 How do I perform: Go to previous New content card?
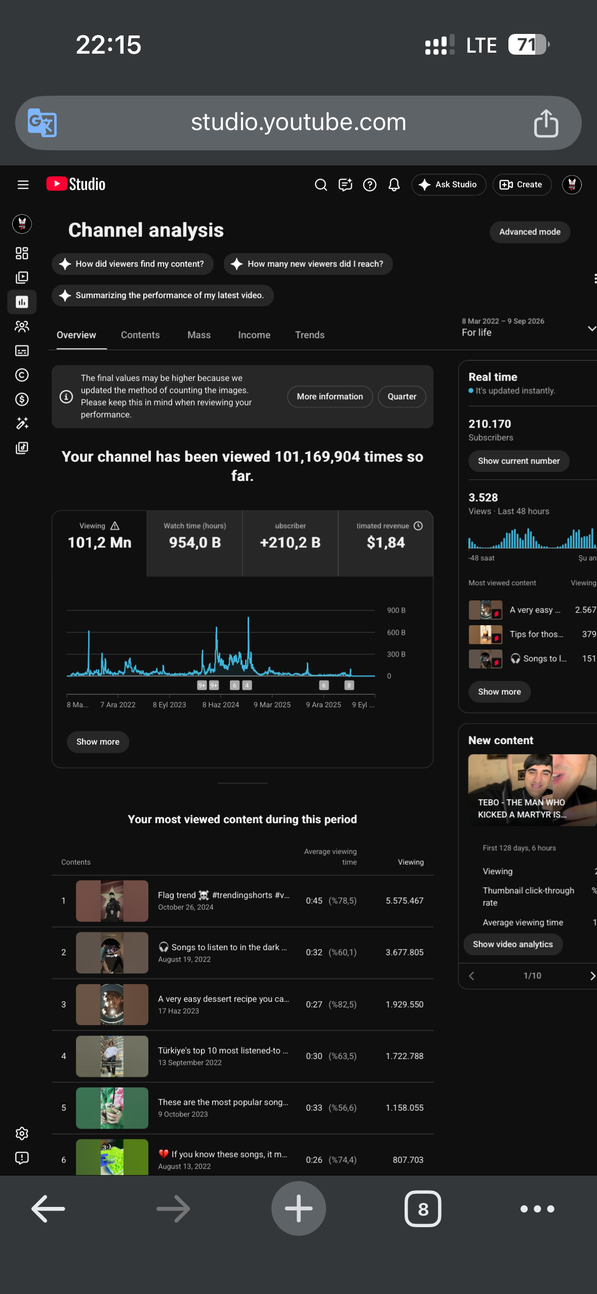coord(472,976)
